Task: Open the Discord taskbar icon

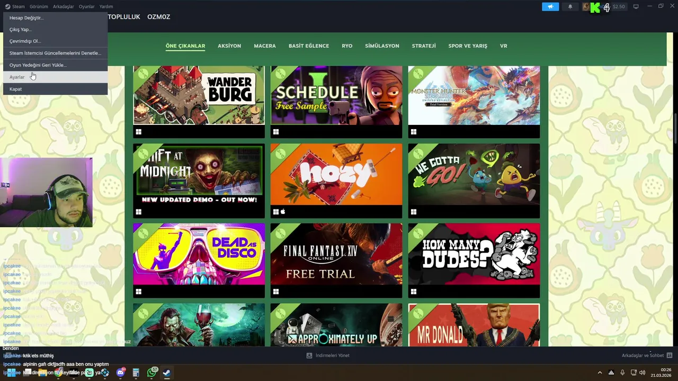Action: pos(120,373)
